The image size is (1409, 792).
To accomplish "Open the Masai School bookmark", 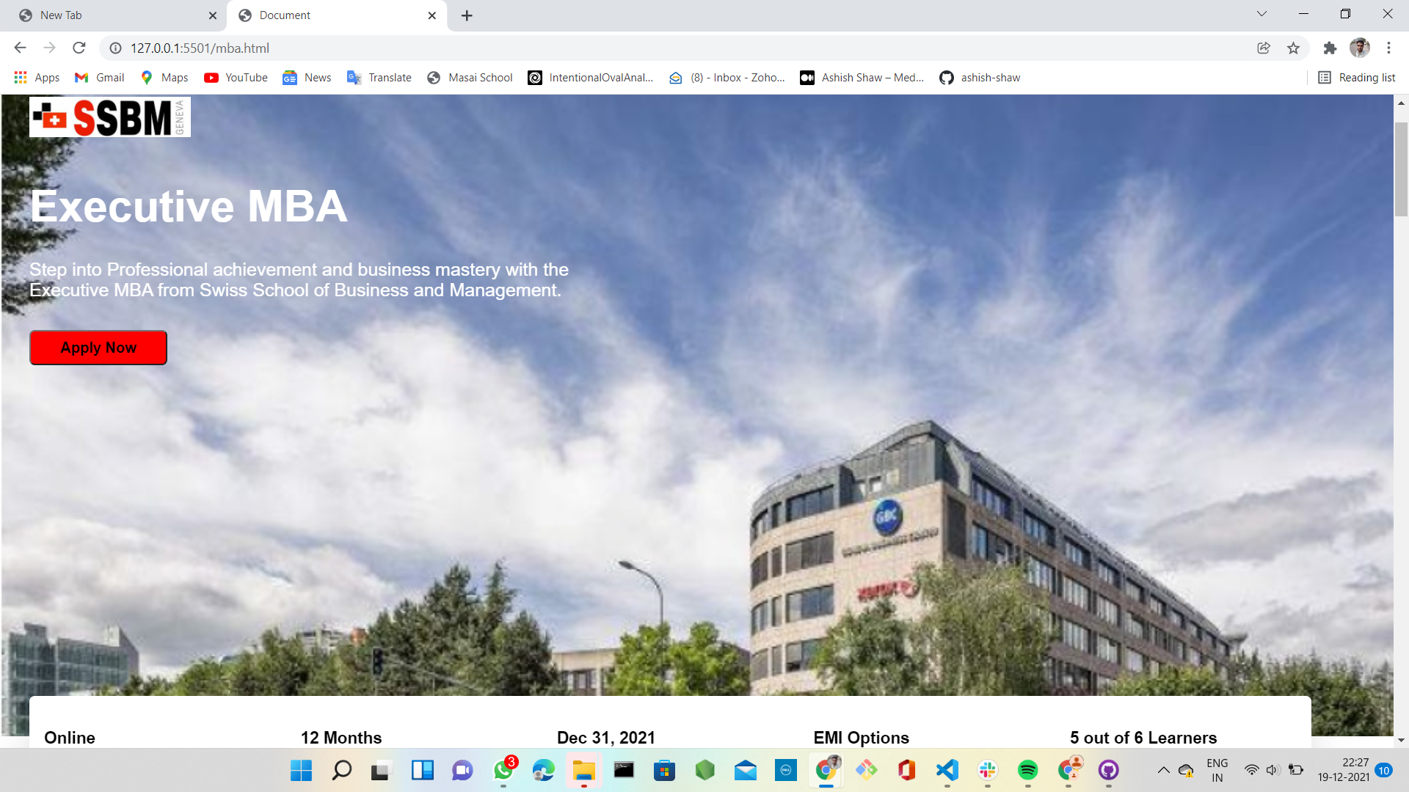I will 470,78.
